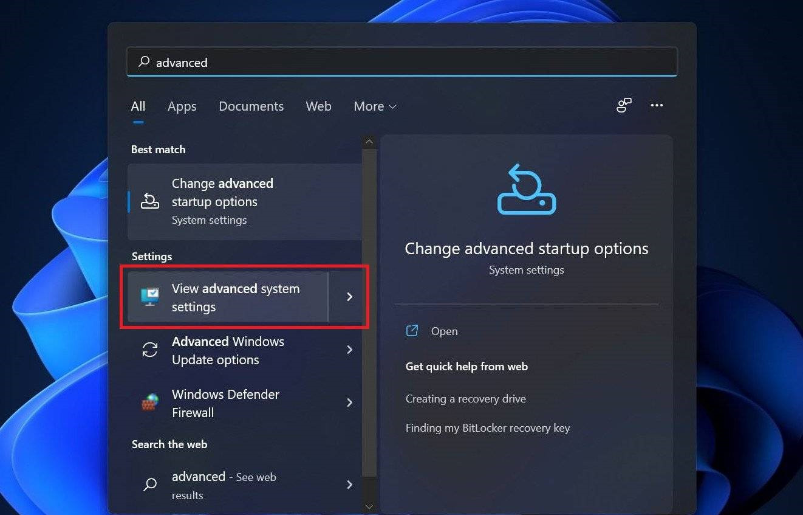
Task: Click the magnifier icon in the search box
Action: (143, 61)
